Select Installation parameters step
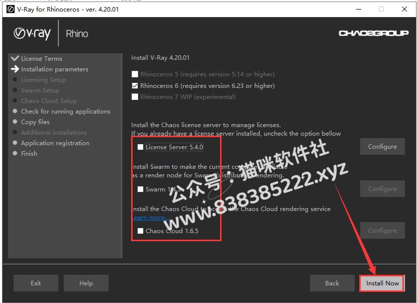This screenshot has width=417, height=303. (55, 69)
